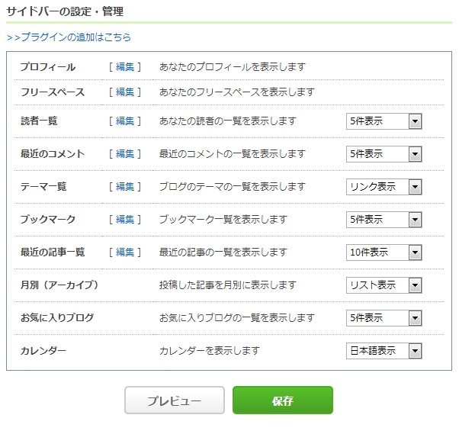
Task: Edit the テーマ一覧 sidebar item
Action: pos(125,187)
